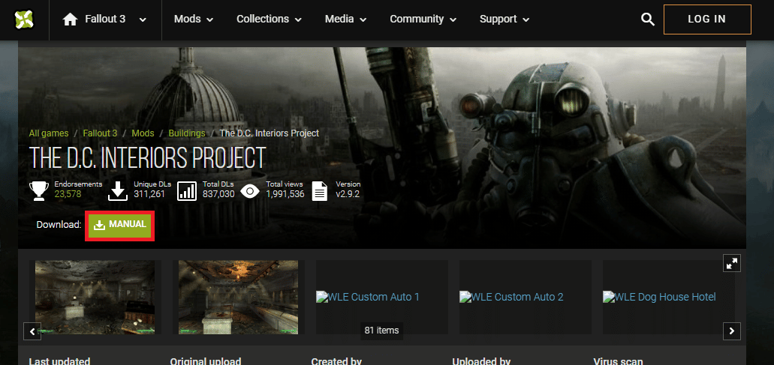Click the Endorsements trophy icon
This screenshot has width=774, height=365.
click(39, 191)
